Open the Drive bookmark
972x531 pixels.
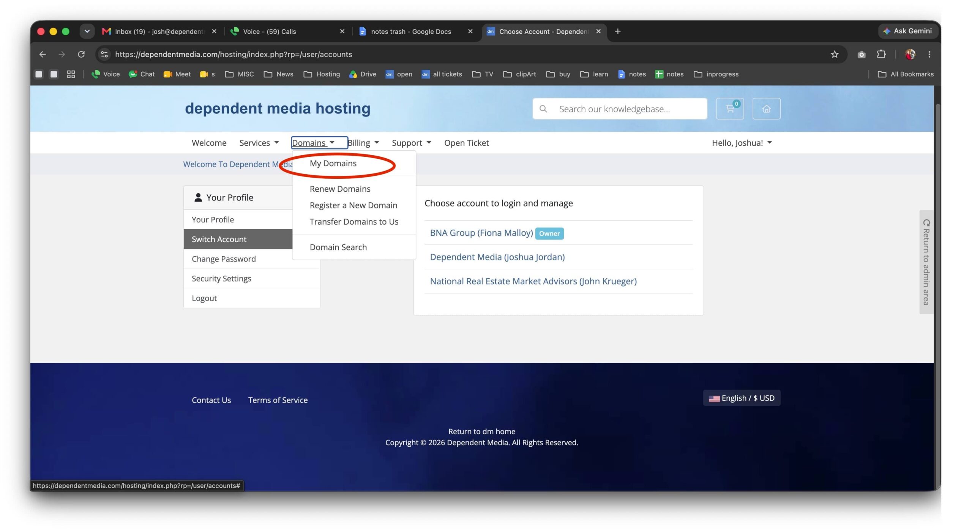point(363,74)
